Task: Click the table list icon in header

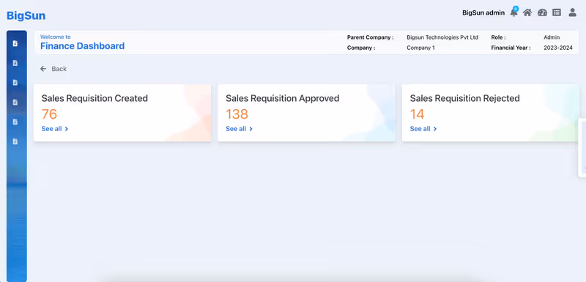Action: [557, 12]
